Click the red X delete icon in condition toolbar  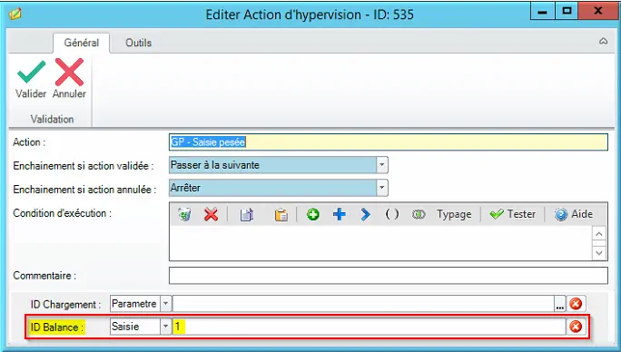(211, 215)
